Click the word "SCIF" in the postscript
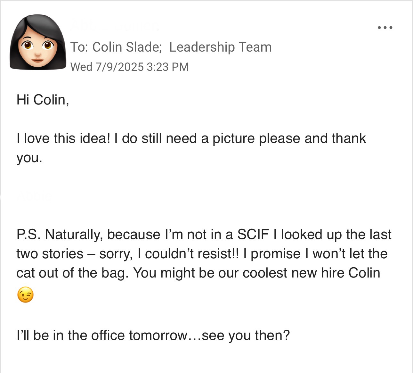Screen dimensions: 413x373 coord(253,234)
